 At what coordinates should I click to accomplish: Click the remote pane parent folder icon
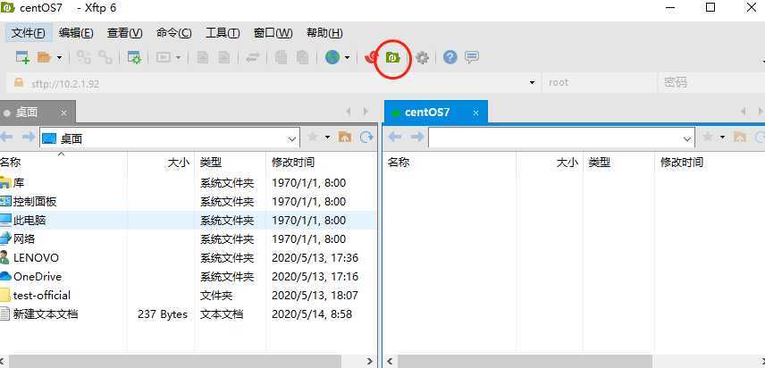pos(740,138)
